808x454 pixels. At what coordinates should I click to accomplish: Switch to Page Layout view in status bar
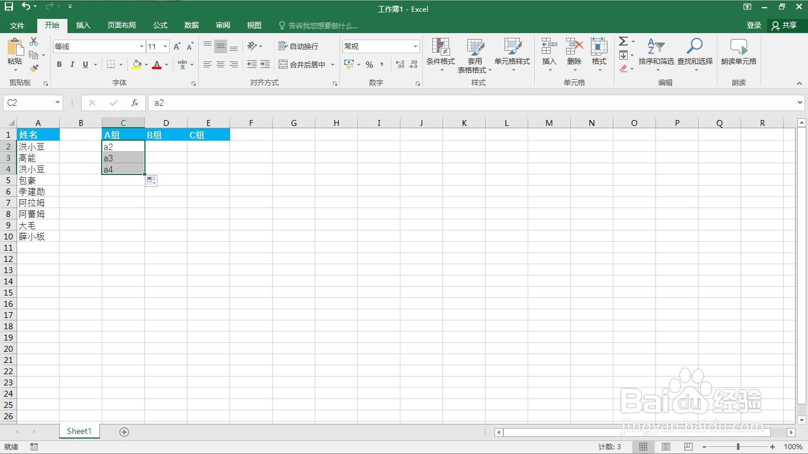click(666, 447)
